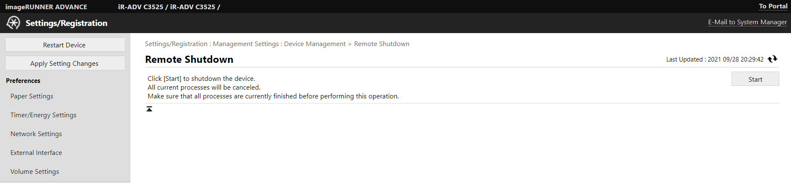Image resolution: width=791 pixels, height=183 pixels.
Task: Click the Settings/Registration breadcrumb link
Action: coord(176,44)
